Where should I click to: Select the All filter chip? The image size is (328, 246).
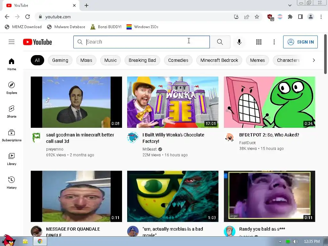[x=37, y=60]
